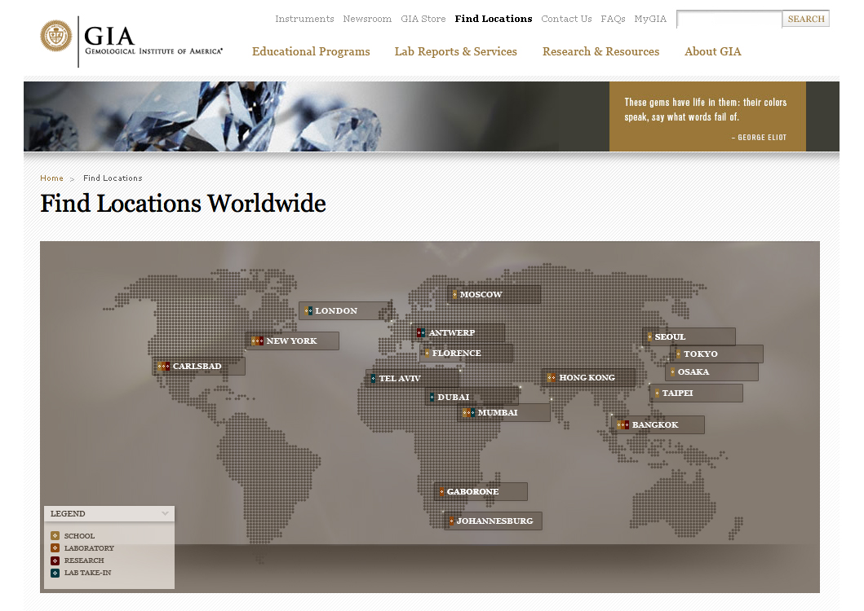Click the diamond banner image
864x611 pixels.
[x=317, y=116]
